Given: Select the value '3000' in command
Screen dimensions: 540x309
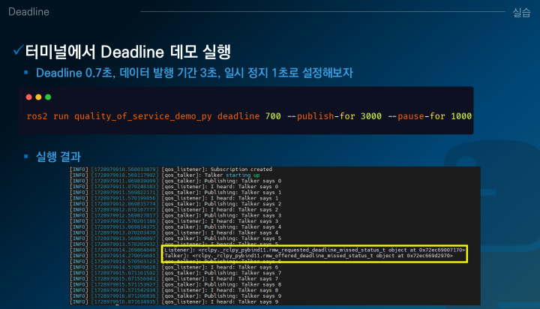Looking at the screenshot, I should click(x=371, y=116).
